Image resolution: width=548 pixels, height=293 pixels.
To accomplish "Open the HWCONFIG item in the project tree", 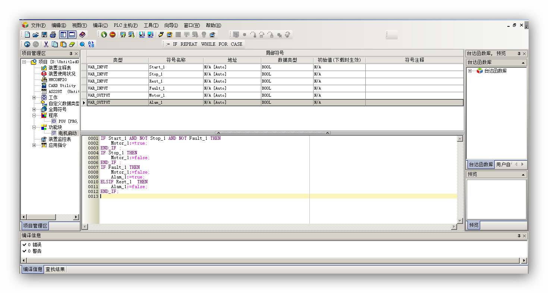I will 57,80.
